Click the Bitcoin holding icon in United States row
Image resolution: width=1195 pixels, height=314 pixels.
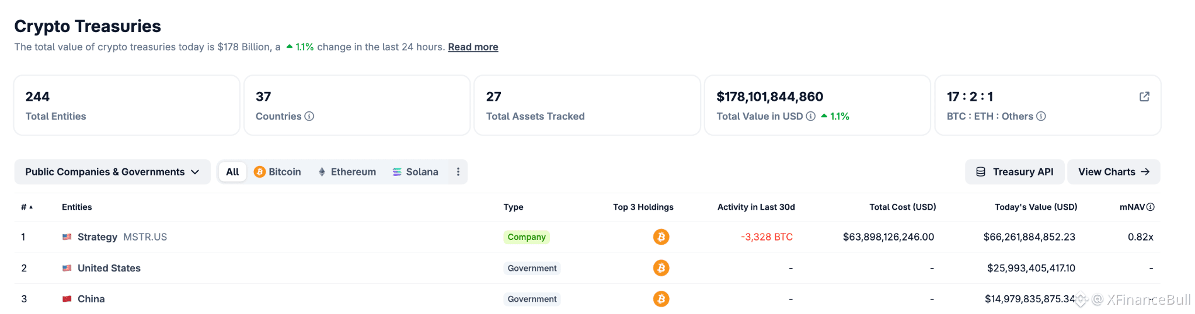click(x=661, y=268)
